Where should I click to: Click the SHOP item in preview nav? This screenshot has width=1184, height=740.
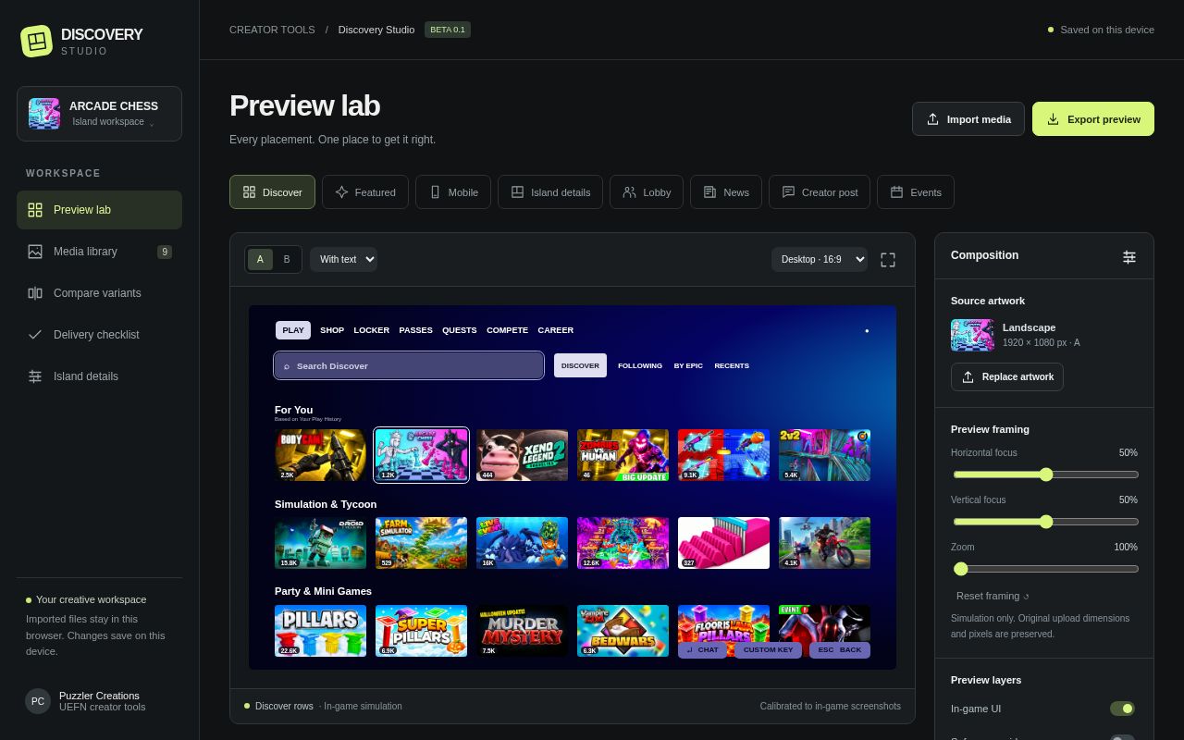[332, 330]
